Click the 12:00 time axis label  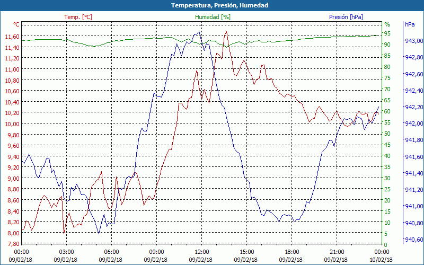(202, 252)
